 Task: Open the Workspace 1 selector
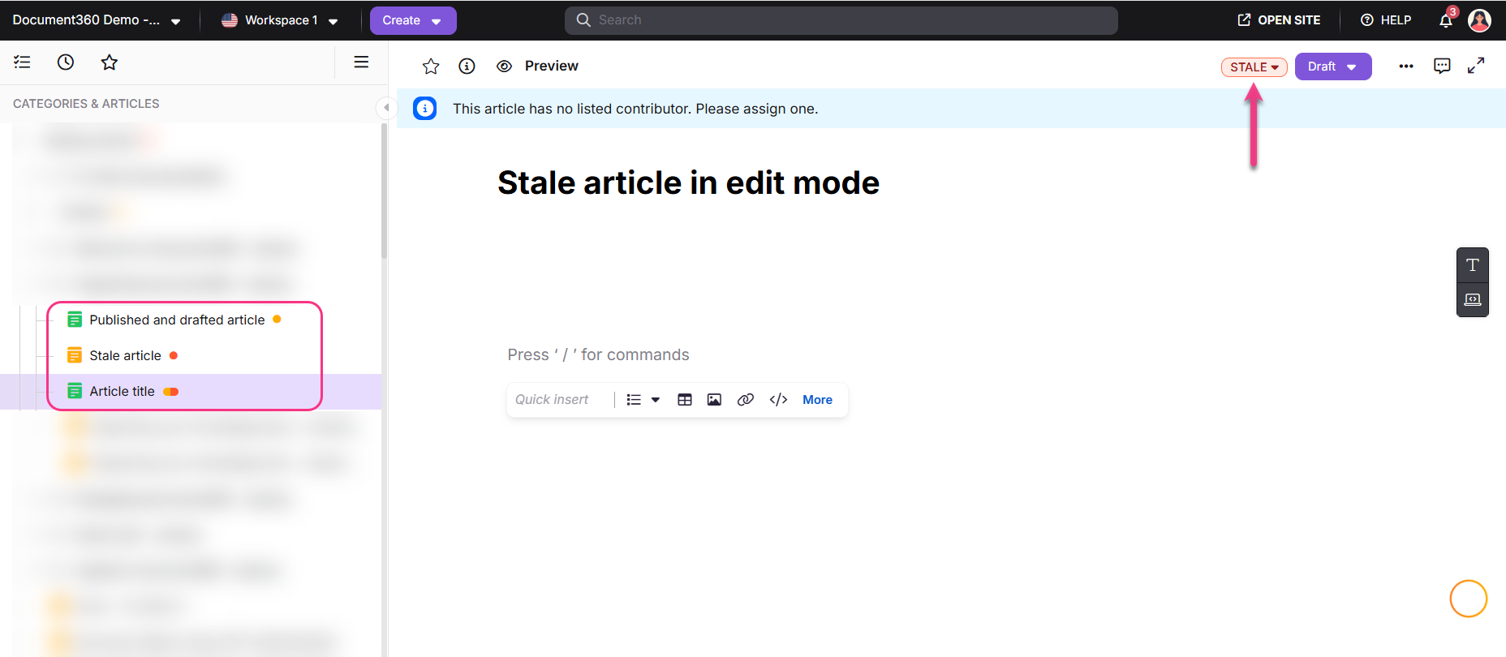[279, 20]
